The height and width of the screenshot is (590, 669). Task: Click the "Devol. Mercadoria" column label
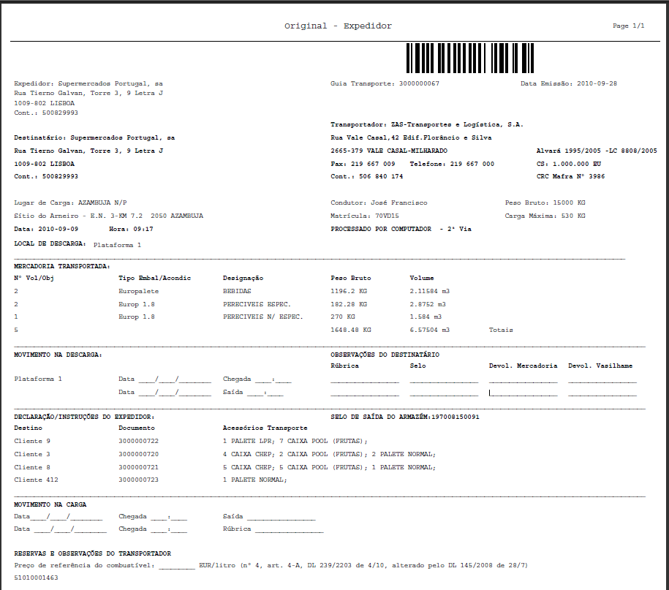523,366
